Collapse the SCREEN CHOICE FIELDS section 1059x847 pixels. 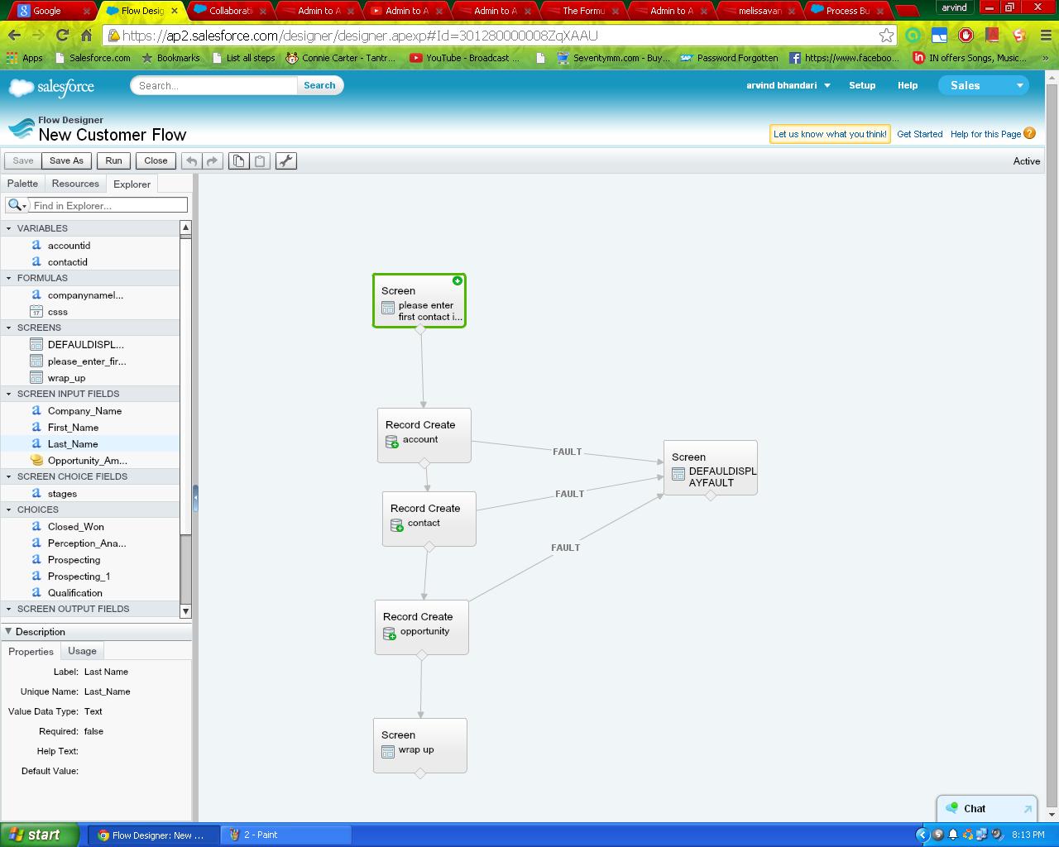9,476
